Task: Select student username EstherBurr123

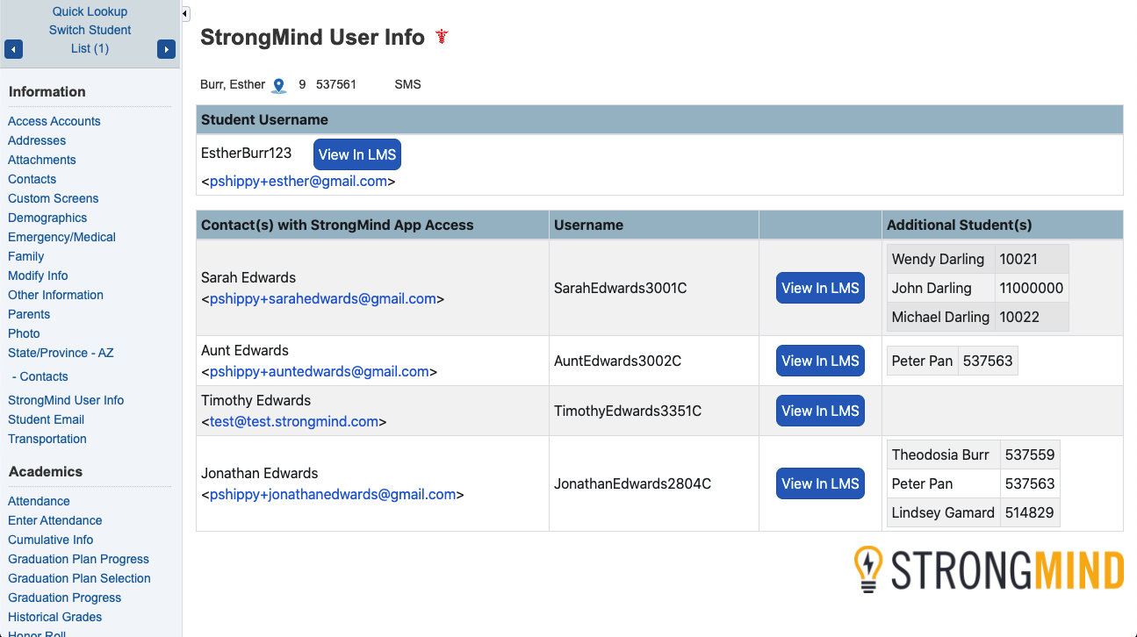Action: click(x=247, y=153)
